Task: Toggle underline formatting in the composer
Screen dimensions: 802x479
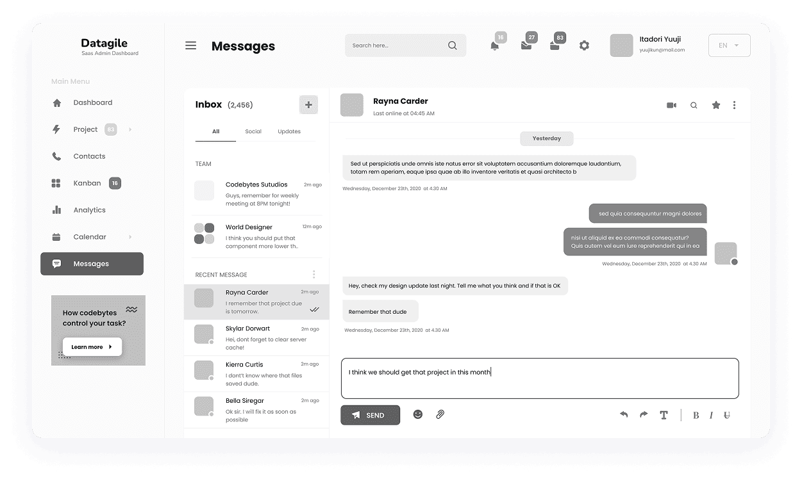Action: pyautogui.click(x=726, y=415)
